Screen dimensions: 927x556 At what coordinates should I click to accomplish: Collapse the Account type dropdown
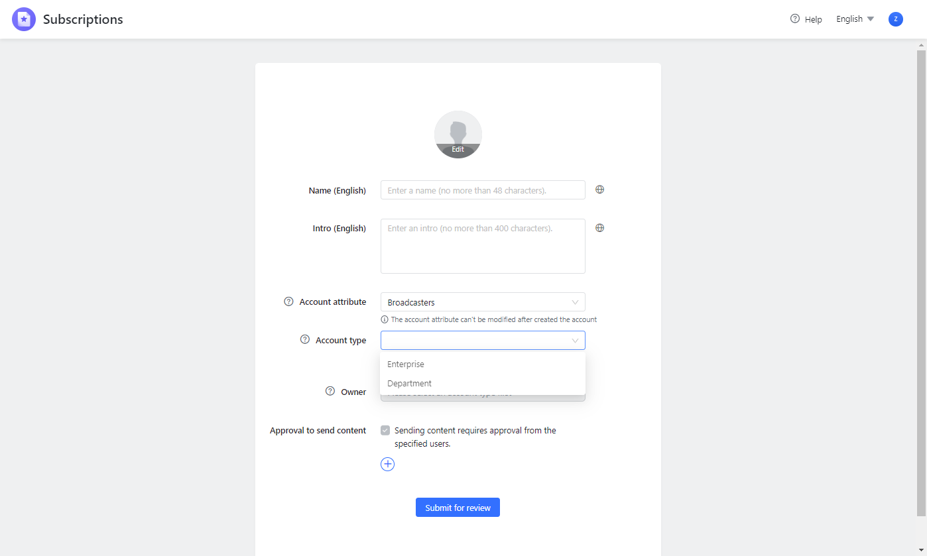575,340
